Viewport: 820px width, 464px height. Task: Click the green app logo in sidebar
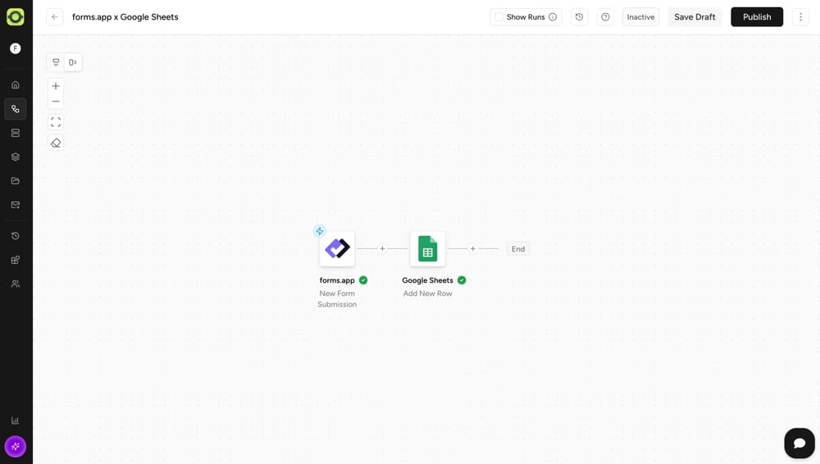(x=15, y=16)
